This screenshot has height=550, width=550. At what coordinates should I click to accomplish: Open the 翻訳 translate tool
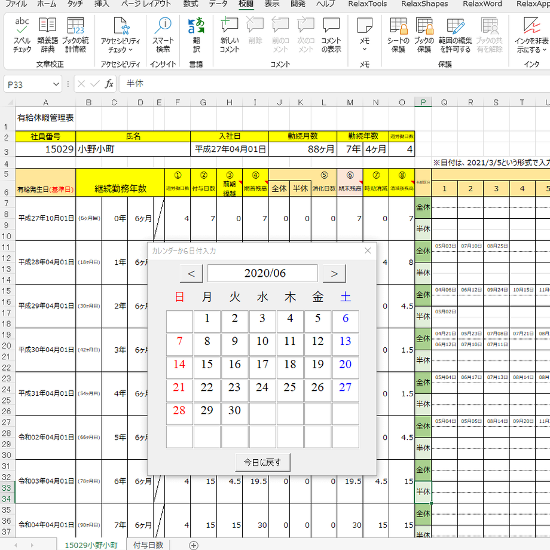click(196, 35)
